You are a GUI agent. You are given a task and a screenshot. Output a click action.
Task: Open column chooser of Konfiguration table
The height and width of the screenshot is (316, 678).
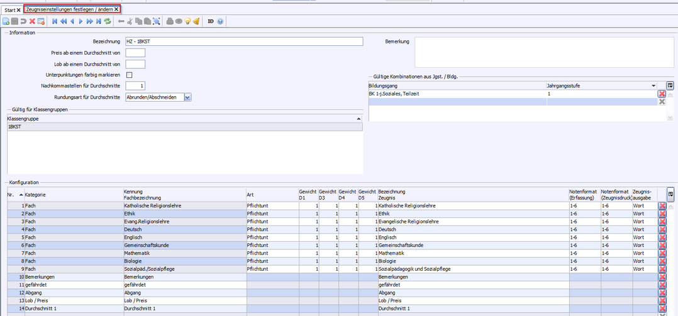pyautogui.click(x=670, y=194)
